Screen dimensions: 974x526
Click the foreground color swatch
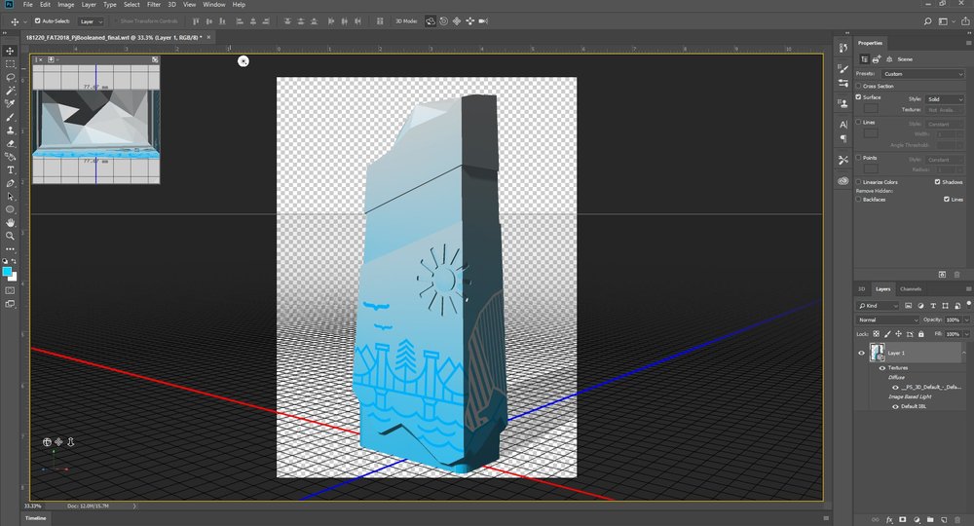point(8,272)
